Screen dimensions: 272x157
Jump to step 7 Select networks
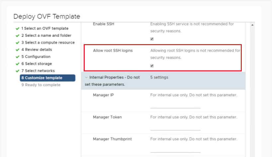tap(38, 71)
